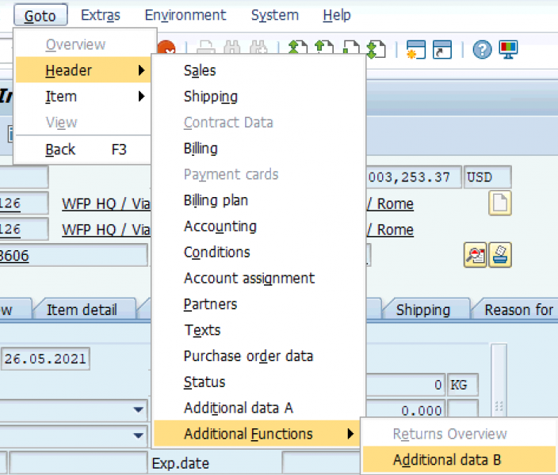This screenshot has height=475, width=558.
Task: Click the 0.000 value field
Action: tap(406, 408)
